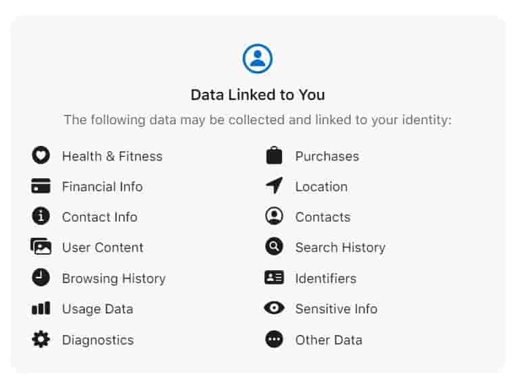Image resolution: width=518 pixels, height=385 pixels.
Task: Click the User Content photos icon
Action: tap(41, 247)
